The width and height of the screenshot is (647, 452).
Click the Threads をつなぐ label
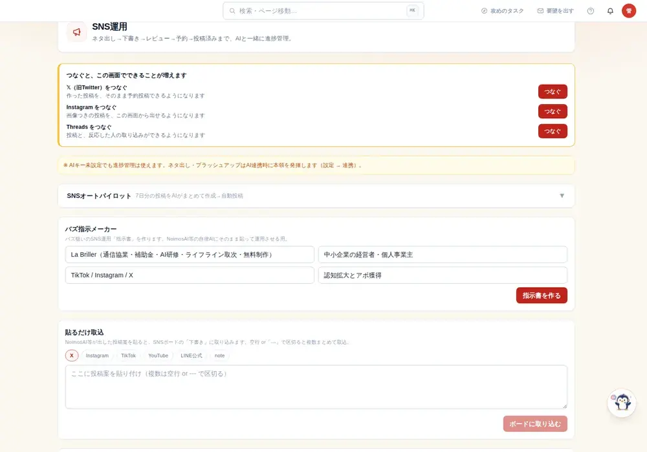click(x=89, y=127)
